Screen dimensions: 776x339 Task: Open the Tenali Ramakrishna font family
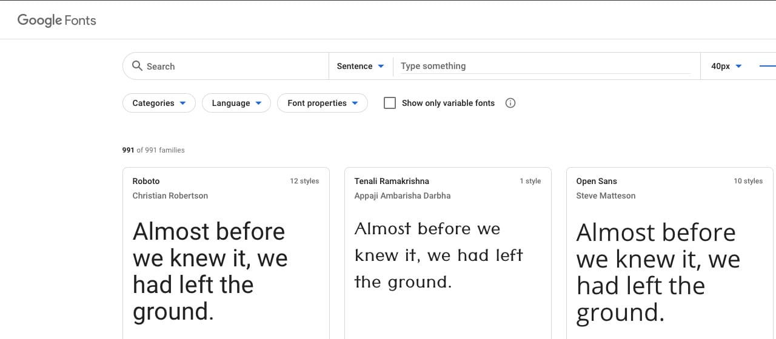[392, 181]
